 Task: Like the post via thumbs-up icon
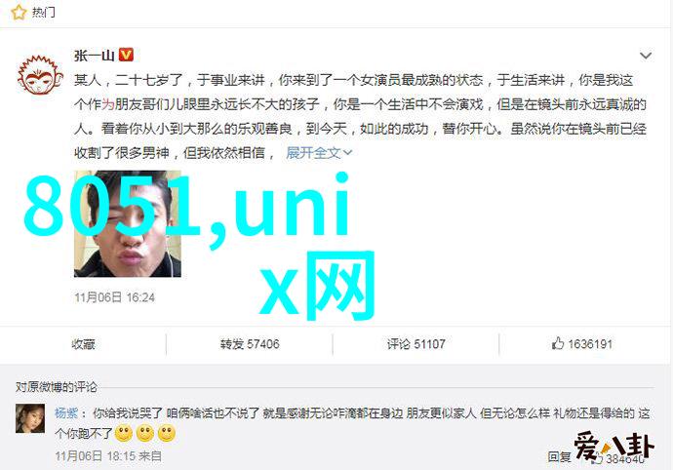coord(557,343)
